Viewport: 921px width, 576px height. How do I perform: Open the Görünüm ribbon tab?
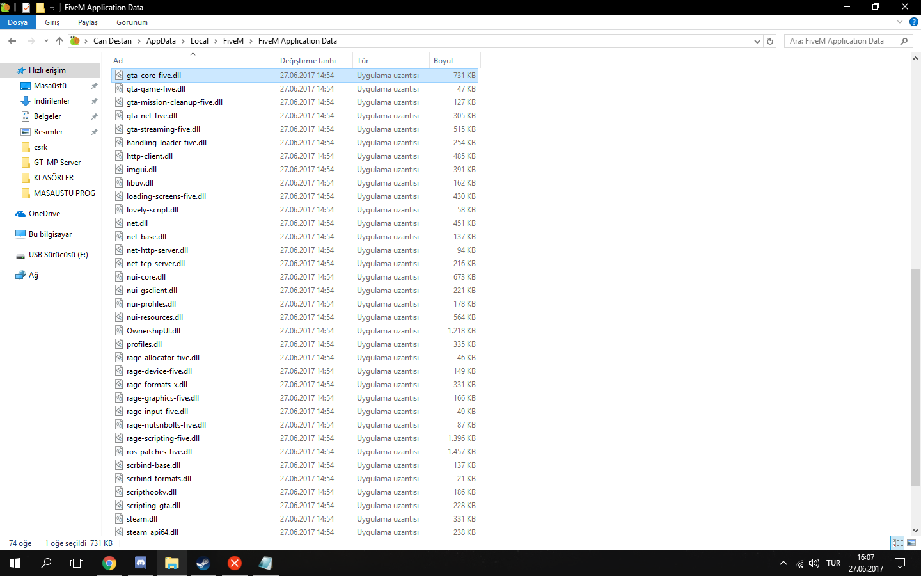(132, 22)
